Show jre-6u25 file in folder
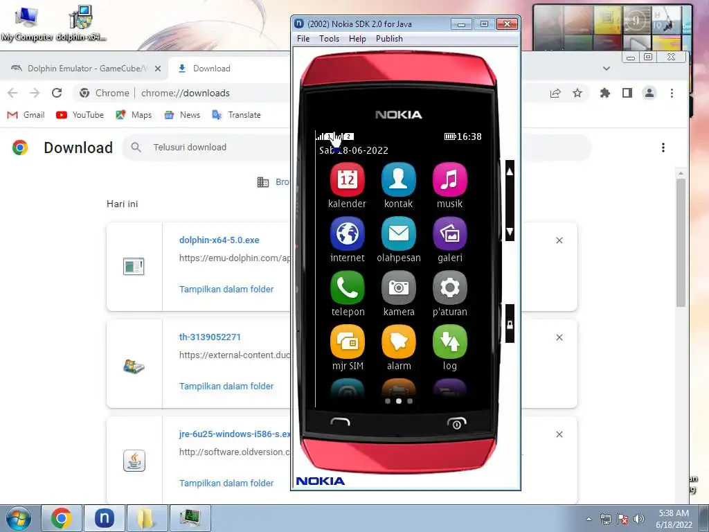The width and height of the screenshot is (709, 532). point(226,483)
